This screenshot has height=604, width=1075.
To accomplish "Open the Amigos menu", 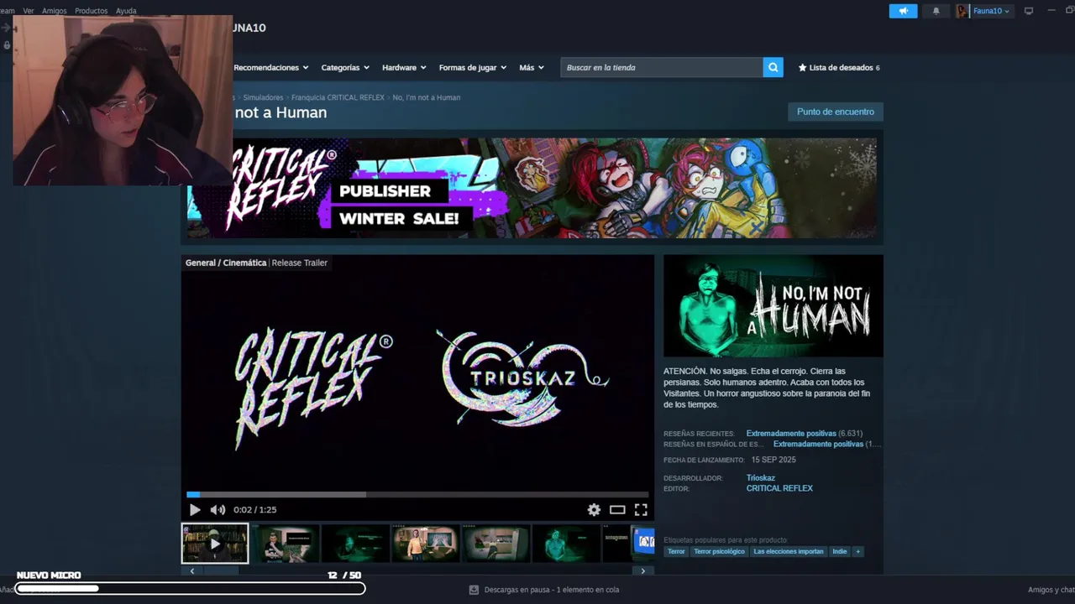I will [x=54, y=11].
